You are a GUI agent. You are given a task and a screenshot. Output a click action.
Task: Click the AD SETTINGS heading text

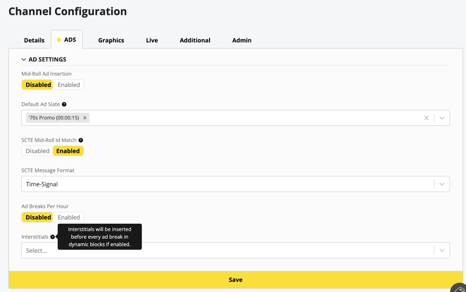click(47, 60)
